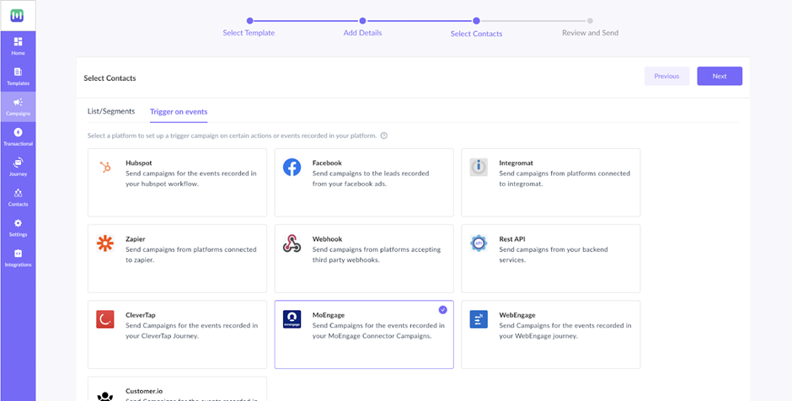Click the Customer.io logo icon
This screenshot has height=401, width=792.
click(x=105, y=395)
